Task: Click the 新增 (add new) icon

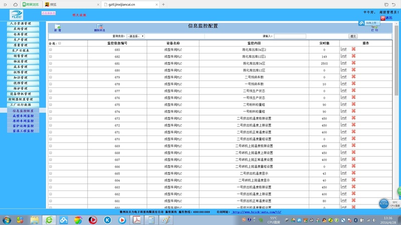Action: 58,27
